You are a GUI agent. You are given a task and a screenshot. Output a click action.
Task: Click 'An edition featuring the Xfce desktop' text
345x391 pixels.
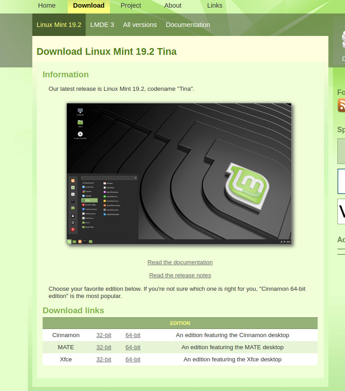tap(232, 360)
